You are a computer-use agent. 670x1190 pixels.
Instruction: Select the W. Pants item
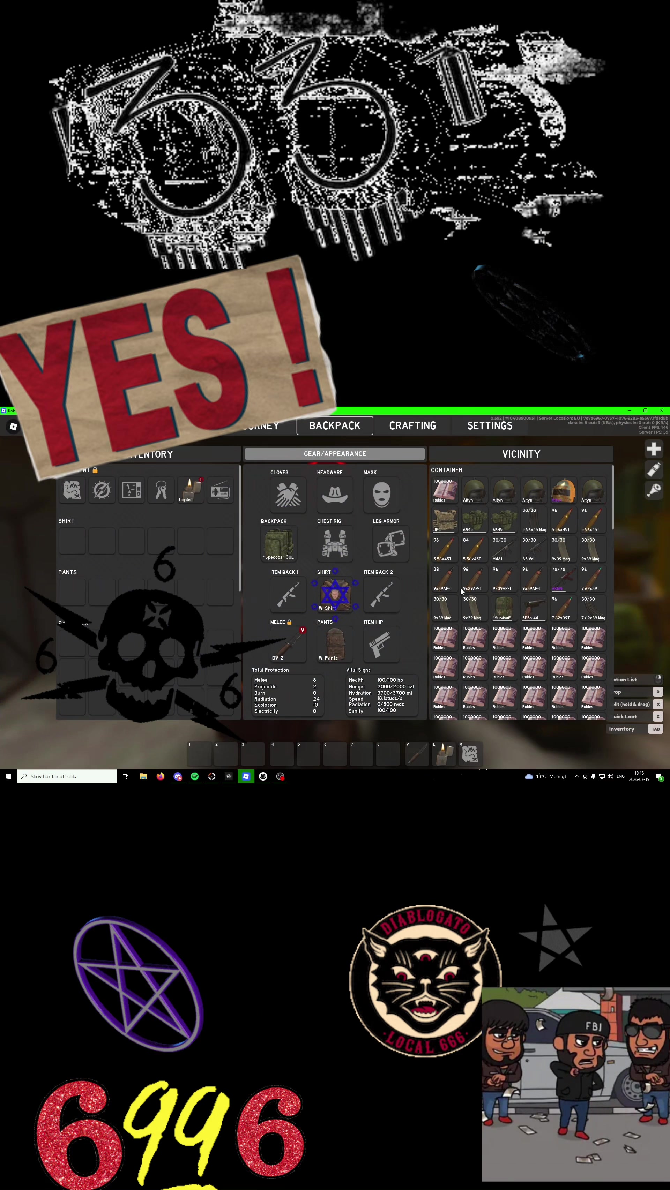[x=335, y=644]
